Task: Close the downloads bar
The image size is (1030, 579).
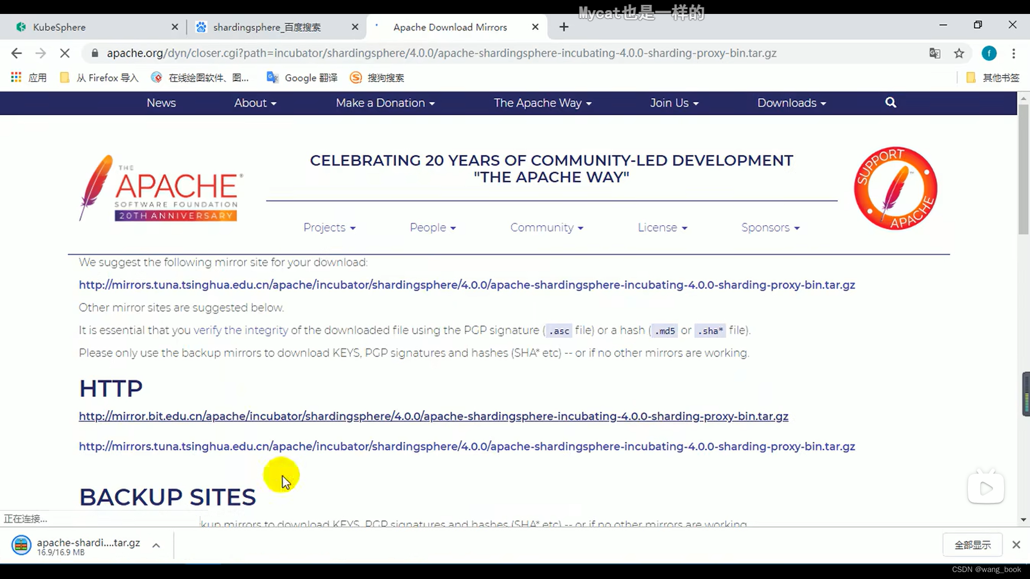Action: click(1016, 545)
